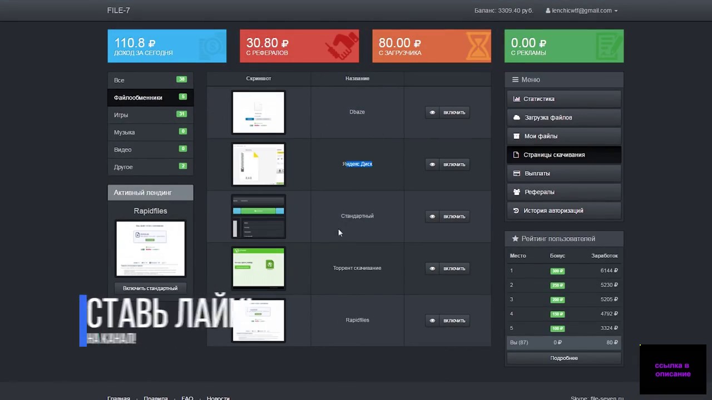This screenshot has width=712, height=400.
Task: Click the users icon beside Рефералы
Action: tap(517, 192)
